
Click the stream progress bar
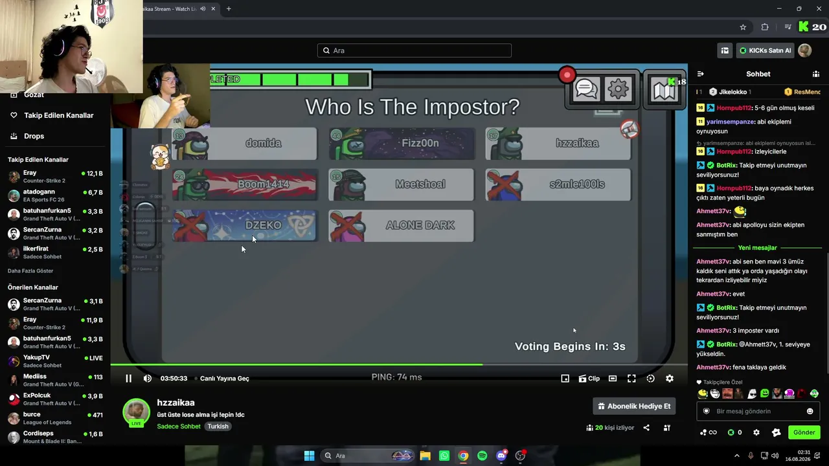[399, 364]
